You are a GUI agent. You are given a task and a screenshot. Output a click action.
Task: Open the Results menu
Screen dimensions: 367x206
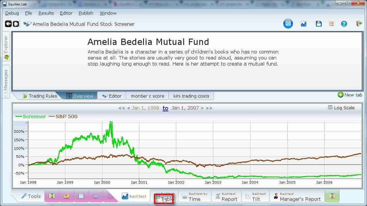point(46,13)
